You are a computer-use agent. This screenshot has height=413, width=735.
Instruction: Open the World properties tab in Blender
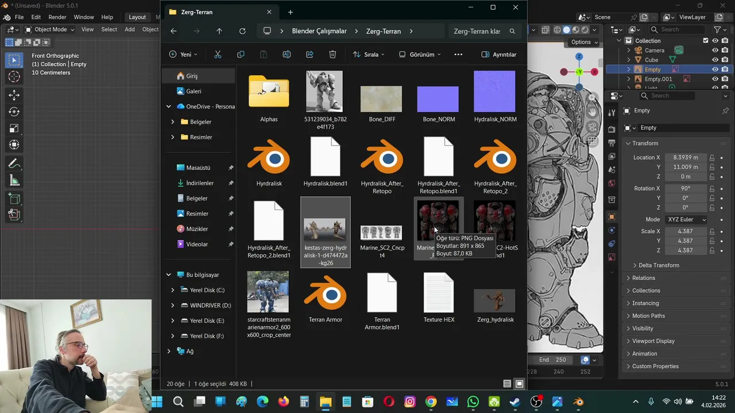pos(612,184)
